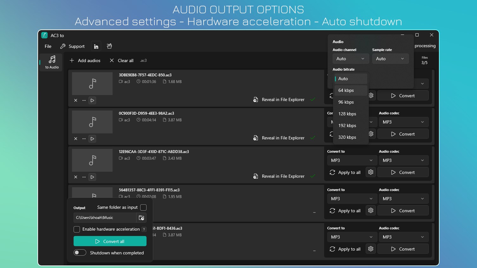Toggle Shutdown when completed
The image size is (477, 268).
point(80,252)
